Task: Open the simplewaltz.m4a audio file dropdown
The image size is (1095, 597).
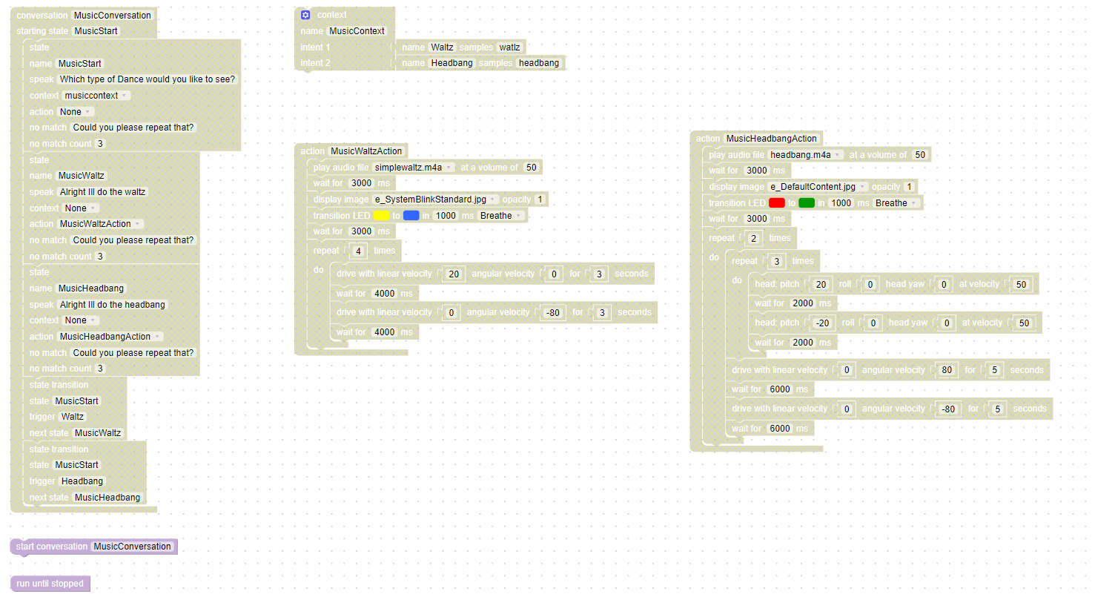Action: (414, 168)
